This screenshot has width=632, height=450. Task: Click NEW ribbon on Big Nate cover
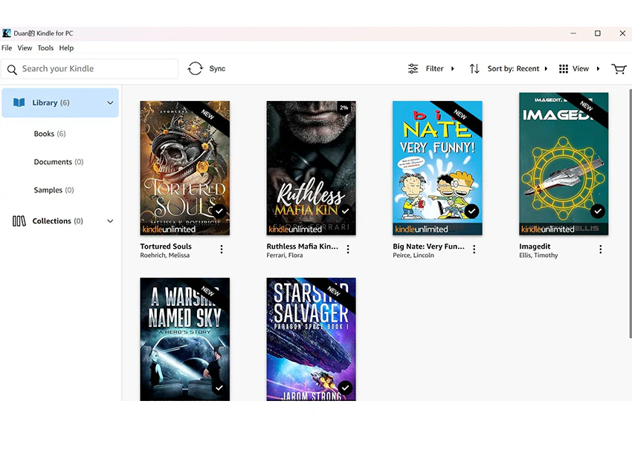tap(460, 115)
